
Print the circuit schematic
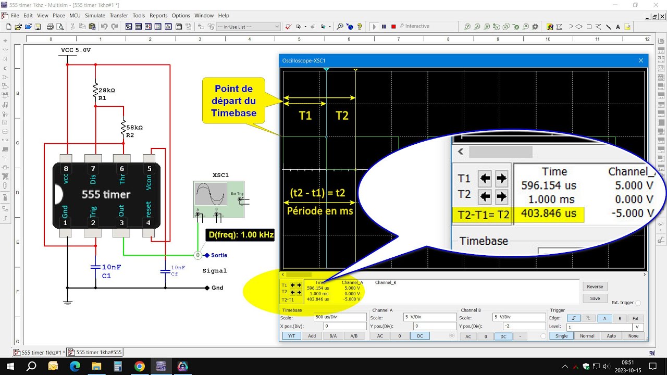50,26
